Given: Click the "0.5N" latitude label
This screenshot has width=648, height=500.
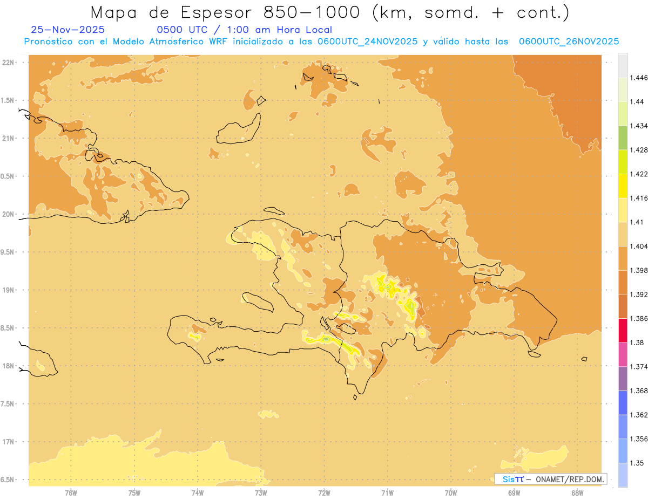Looking at the screenshot, I should pyautogui.click(x=8, y=176).
